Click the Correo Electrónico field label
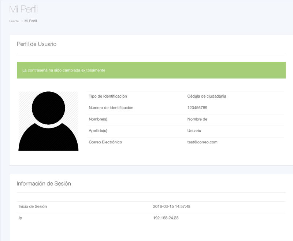Image resolution: width=293 pixels, height=241 pixels. click(x=105, y=142)
